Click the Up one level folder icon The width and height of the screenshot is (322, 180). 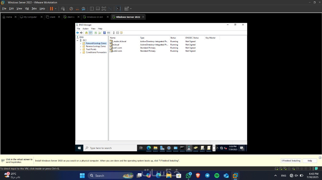point(87,33)
